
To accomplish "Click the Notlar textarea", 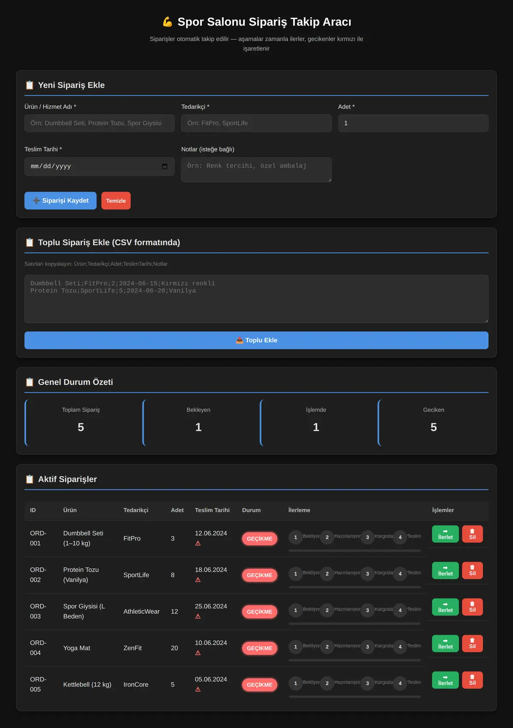I will coord(256,170).
